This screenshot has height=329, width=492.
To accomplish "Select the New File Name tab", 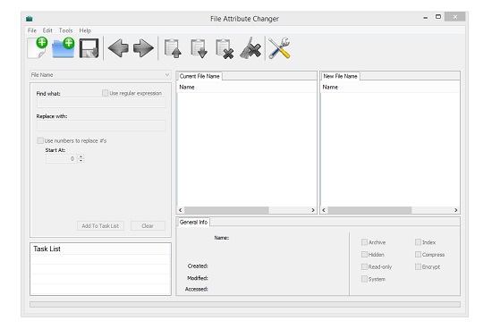I will click(x=341, y=76).
